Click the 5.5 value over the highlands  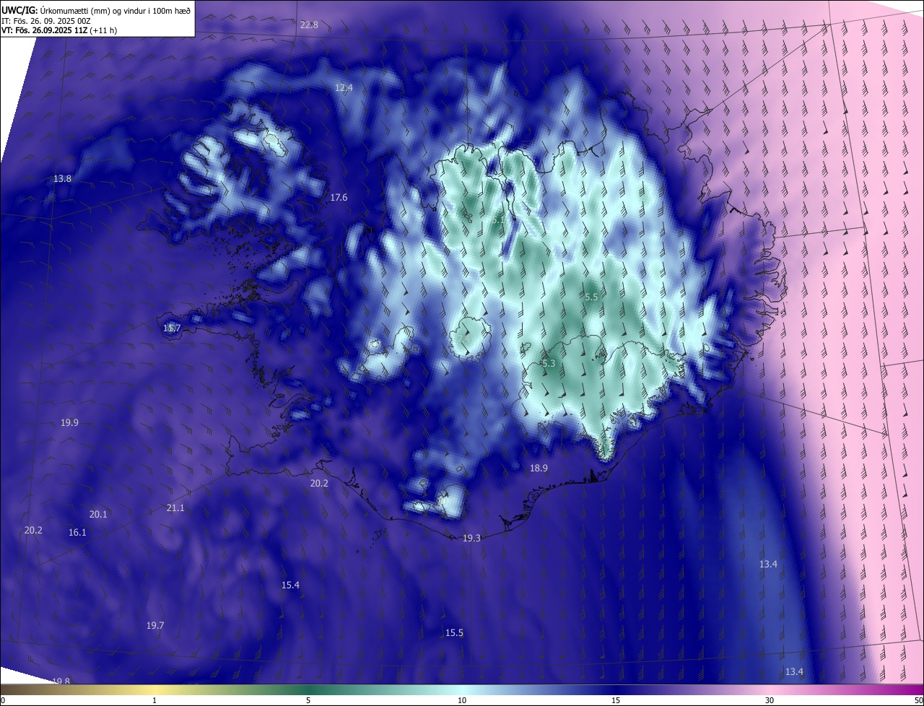(x=591, y=297)
